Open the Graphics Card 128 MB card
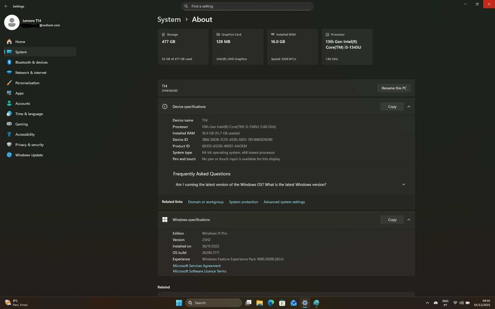Image resolution: width=495 pixels, height=309 pixels. click(x=238, y=46)
